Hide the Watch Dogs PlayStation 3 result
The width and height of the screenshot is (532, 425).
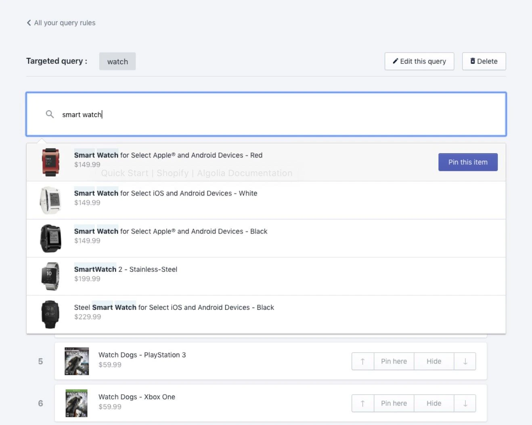[x=434, y=361]
